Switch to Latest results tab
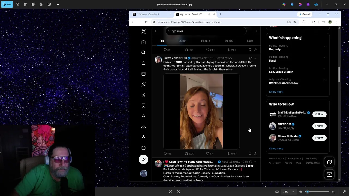The image size is (349, 196). click(182, 41)
